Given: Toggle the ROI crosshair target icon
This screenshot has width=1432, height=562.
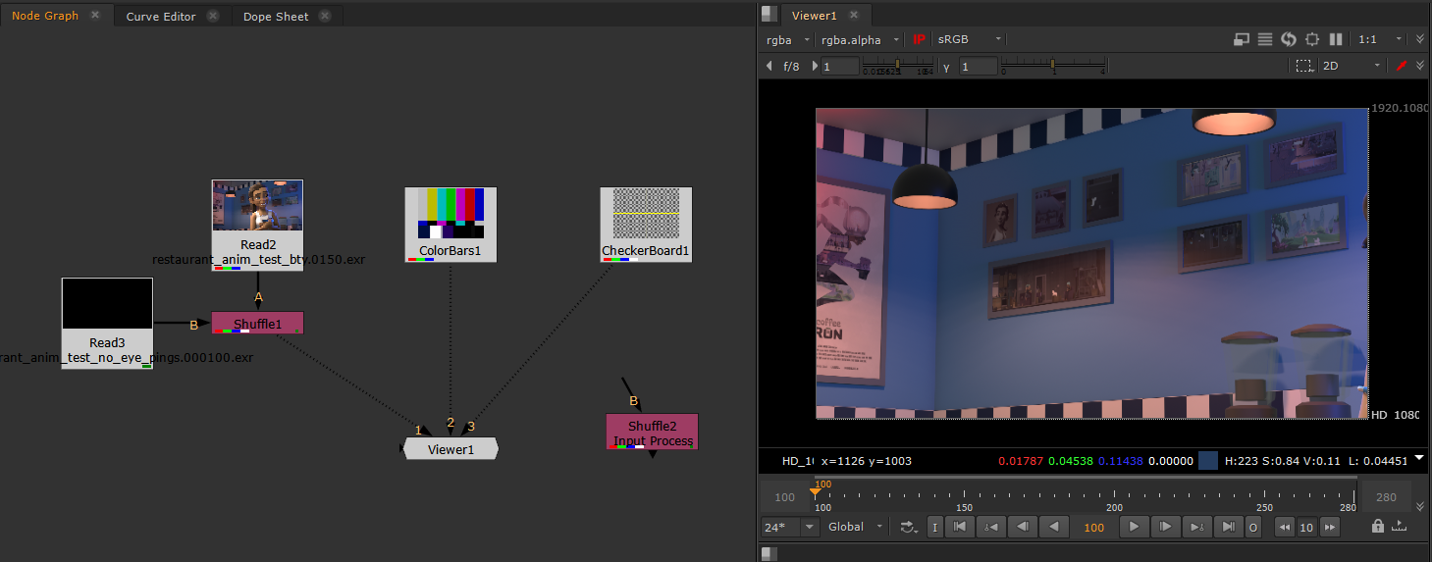Looking at the screenshot, I should [x=1312, y=39].
